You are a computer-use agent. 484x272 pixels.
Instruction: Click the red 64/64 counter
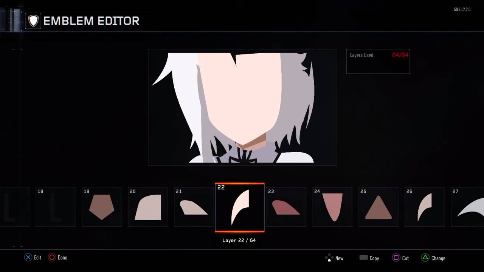coord(400,55)
